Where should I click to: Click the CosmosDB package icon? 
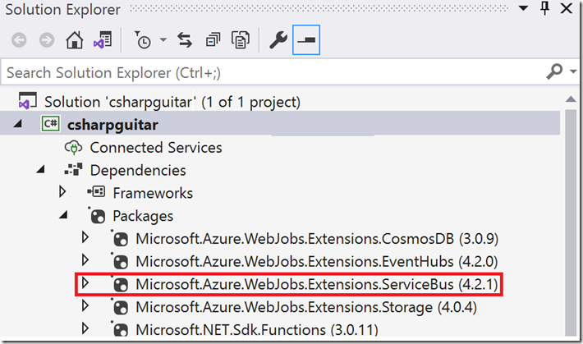point(120,238)
